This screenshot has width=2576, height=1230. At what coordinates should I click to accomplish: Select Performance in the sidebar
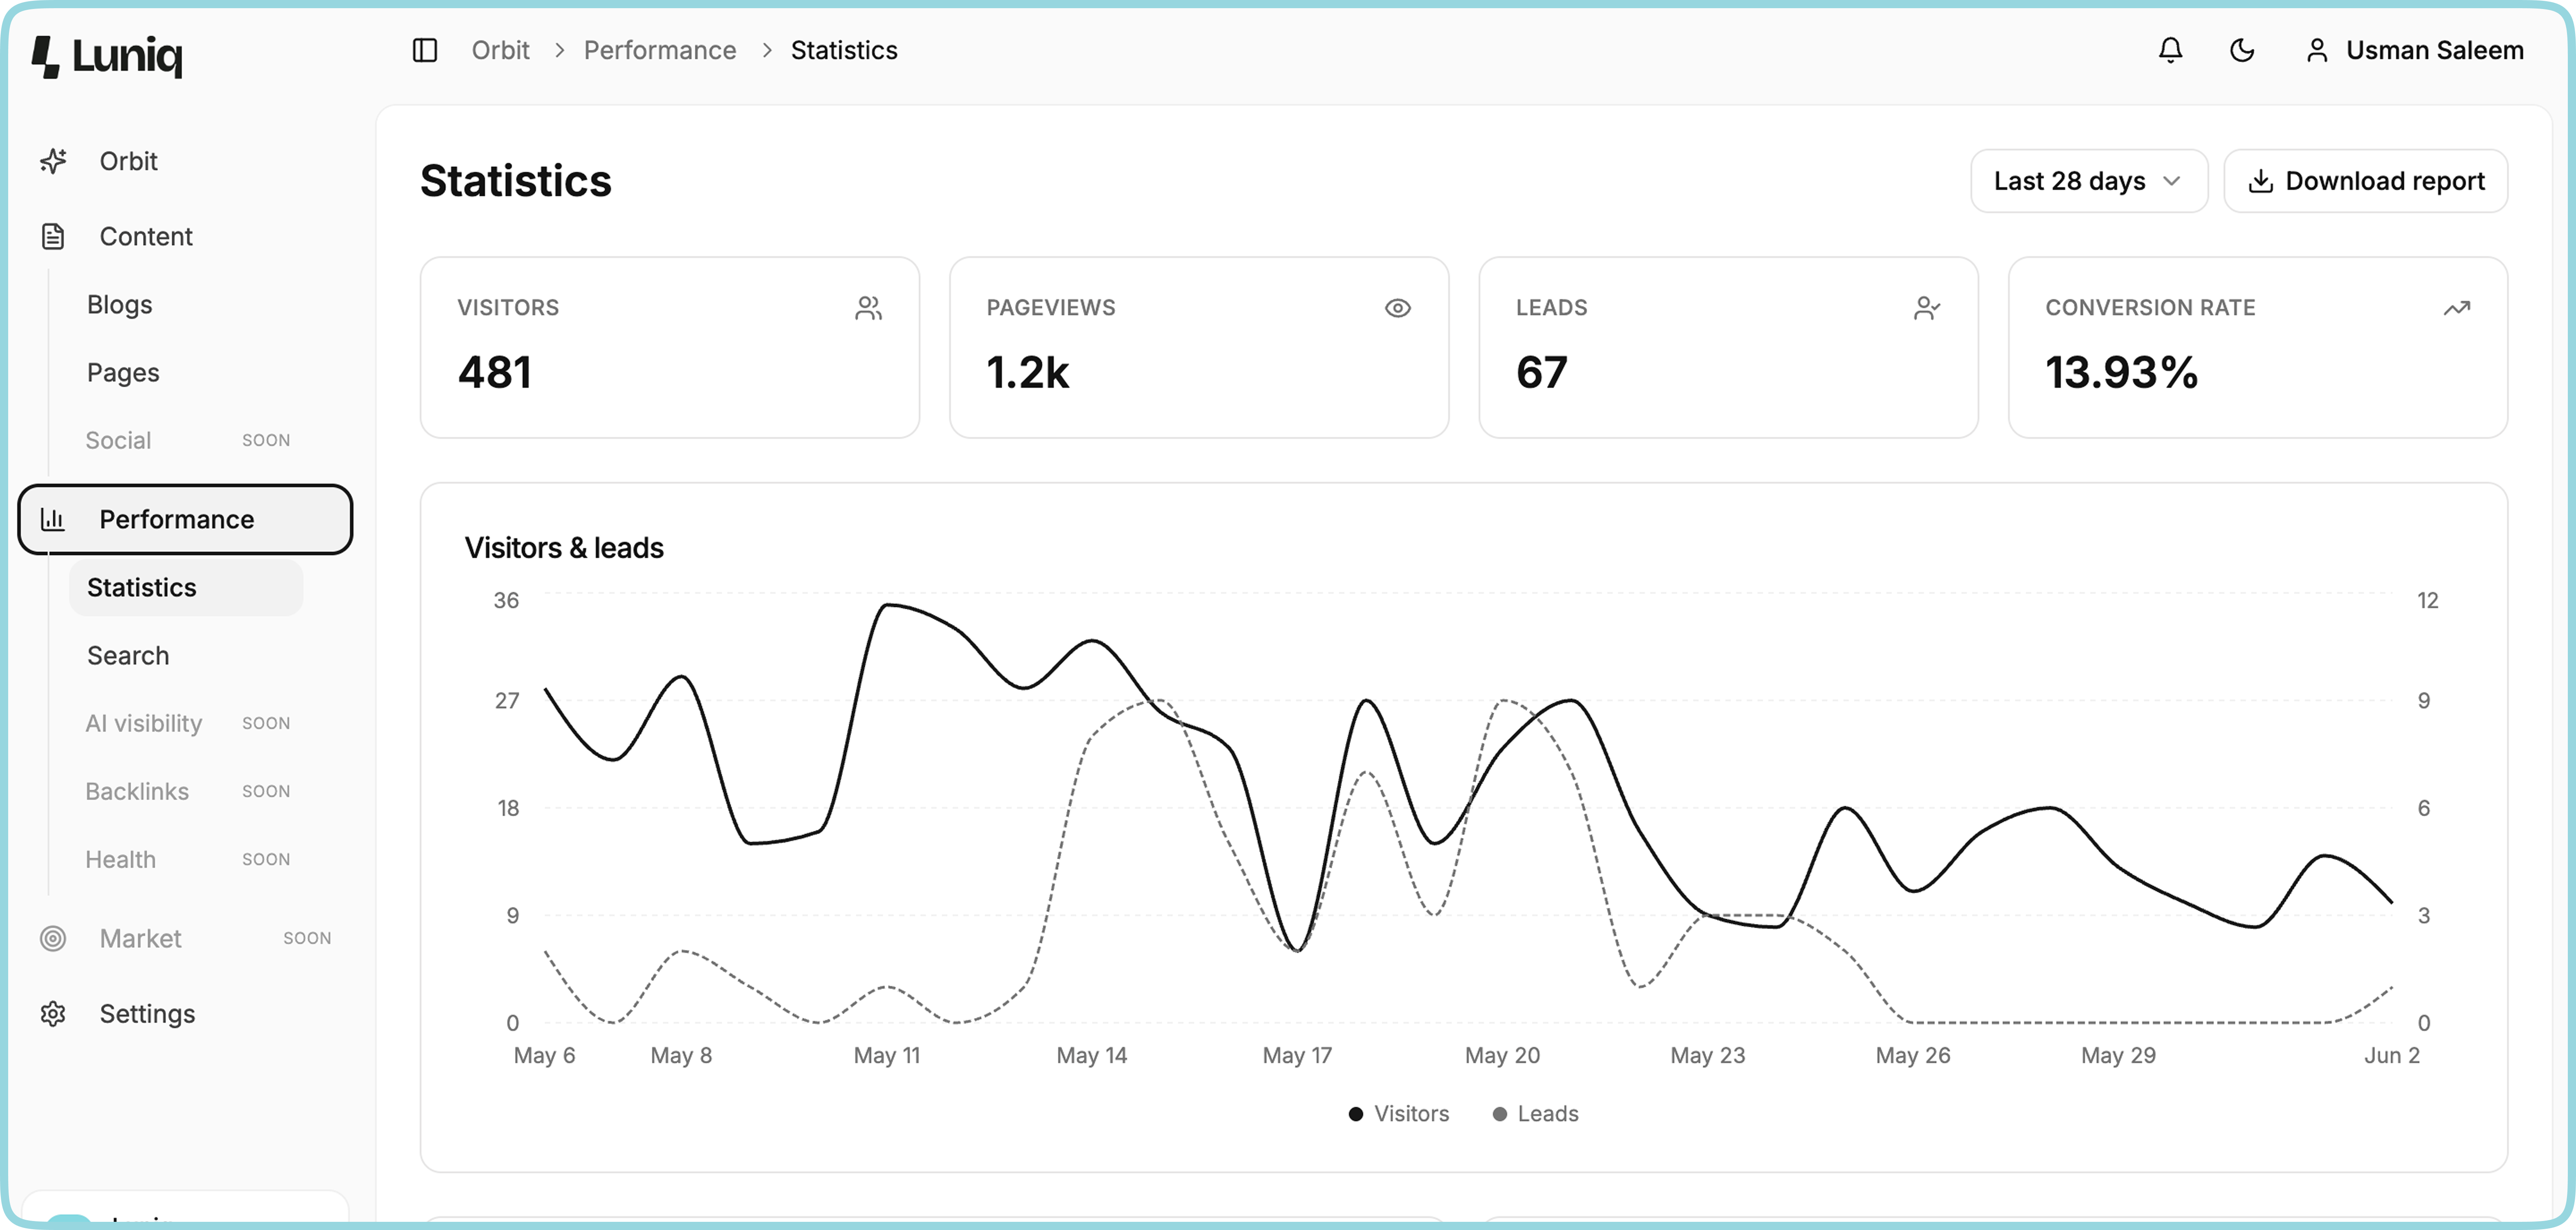[x=185, y=519]
